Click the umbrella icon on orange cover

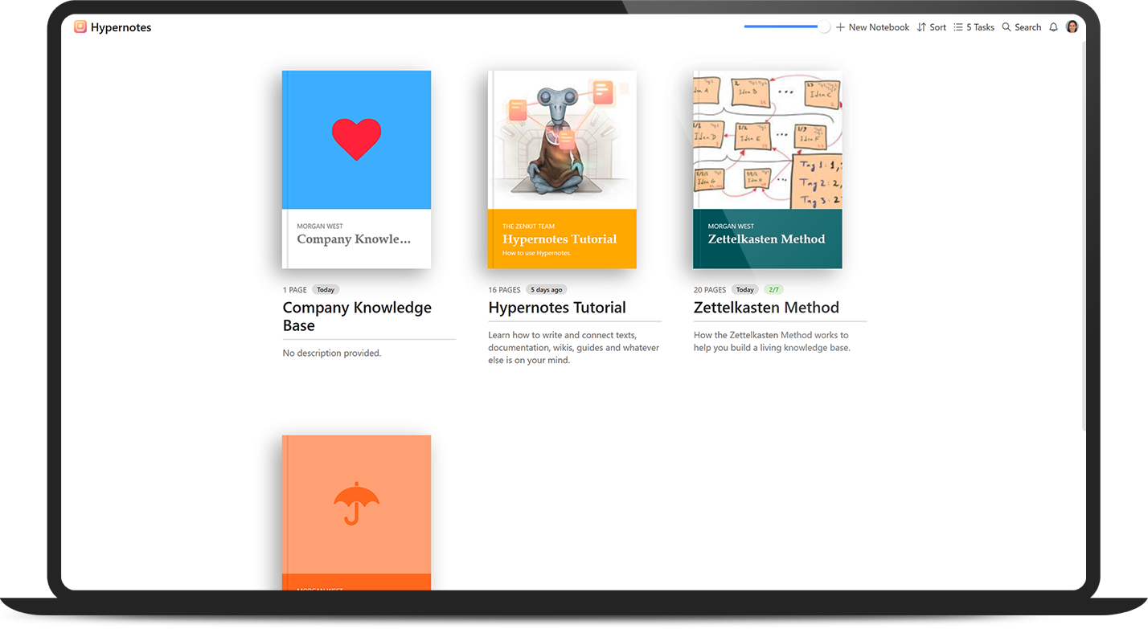coord(356,504)
